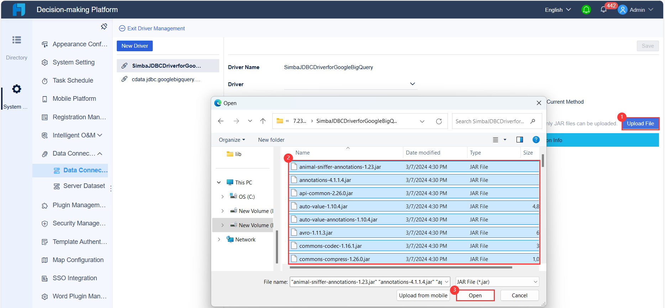665x308 pixels.
Task: Open Security Management menu item
Action: [74, 223]
